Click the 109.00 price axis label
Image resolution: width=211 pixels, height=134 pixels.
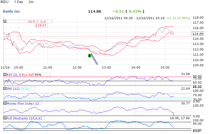198,65
